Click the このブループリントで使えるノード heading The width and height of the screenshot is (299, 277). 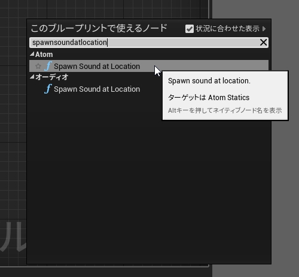[99, 28]
